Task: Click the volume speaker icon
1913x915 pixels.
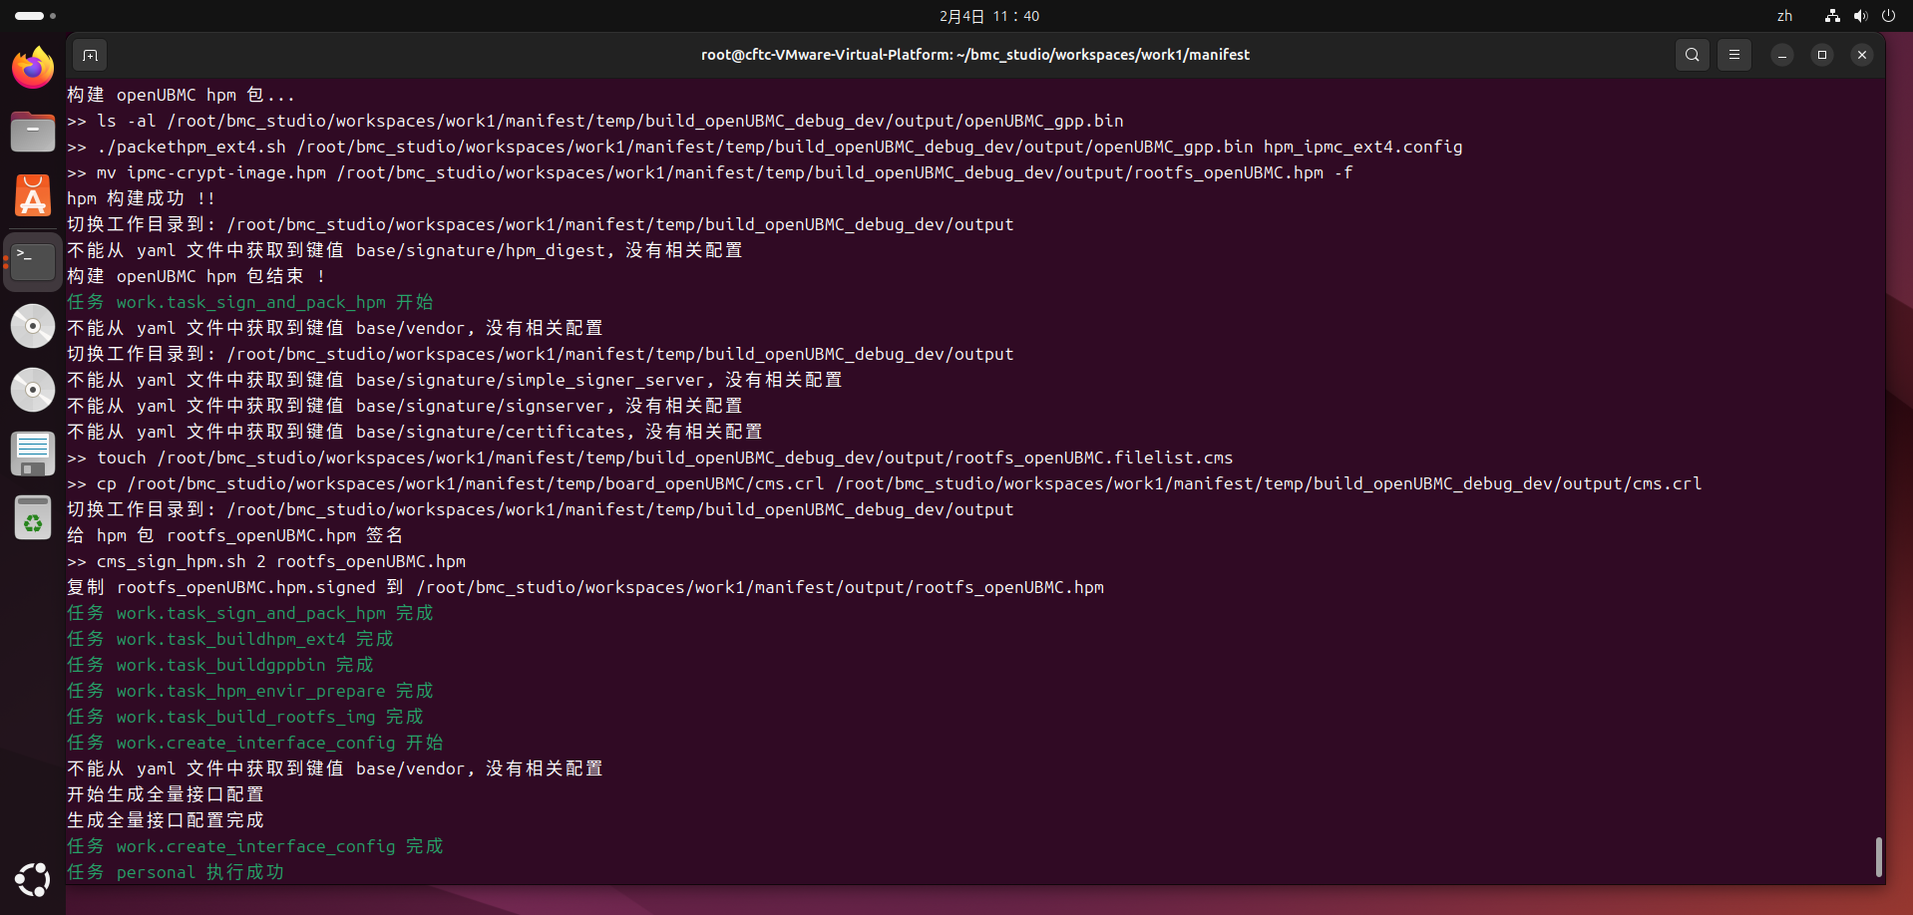Action: click(x=1860, y=16)
